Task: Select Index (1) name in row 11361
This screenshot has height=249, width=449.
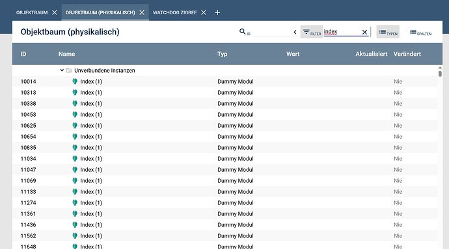Action: (x=91, y=214)
